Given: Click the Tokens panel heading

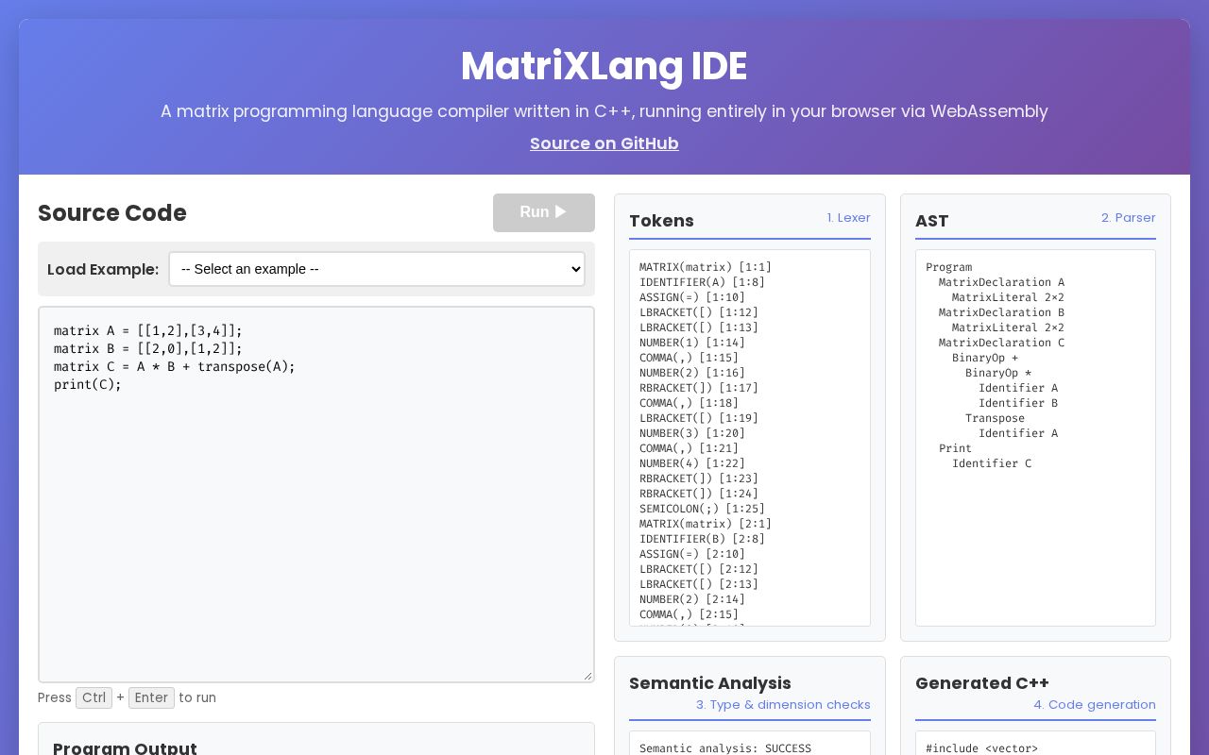Looking at the screenshot, I should point(661,221).
